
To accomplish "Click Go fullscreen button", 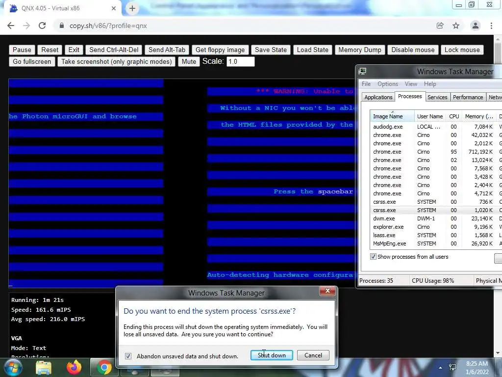I will pos(32,61).
